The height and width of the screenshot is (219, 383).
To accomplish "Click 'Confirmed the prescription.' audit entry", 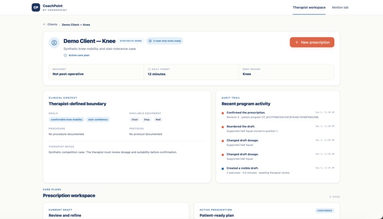I will click(x=246, y=112).
